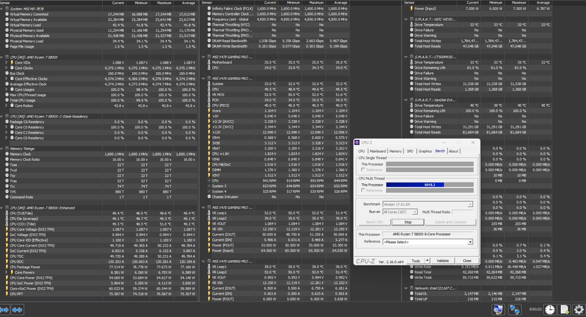
Task: Collapse the S.M.A.R.T.: WDC WD50 group
Action: click(406, 19)
